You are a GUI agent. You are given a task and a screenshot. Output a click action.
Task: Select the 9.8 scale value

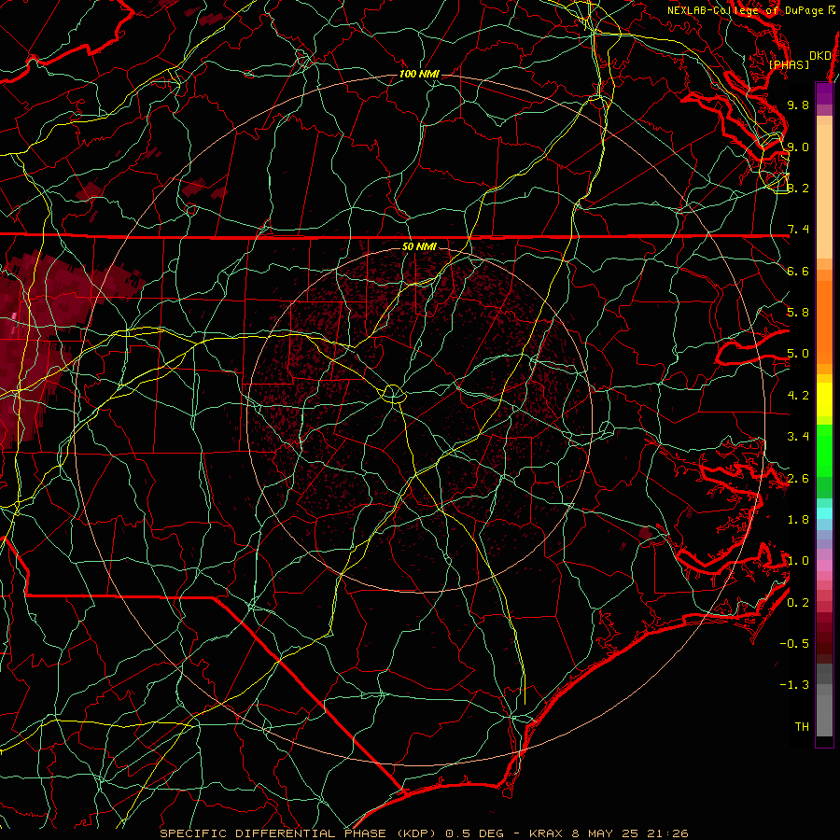(x=798, y=105)
